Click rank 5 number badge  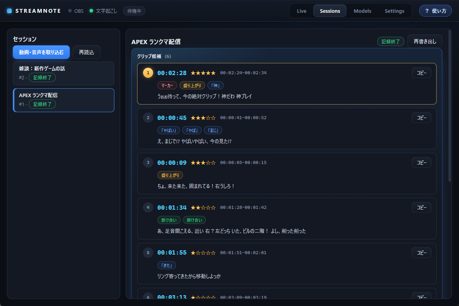pos(148,253)
